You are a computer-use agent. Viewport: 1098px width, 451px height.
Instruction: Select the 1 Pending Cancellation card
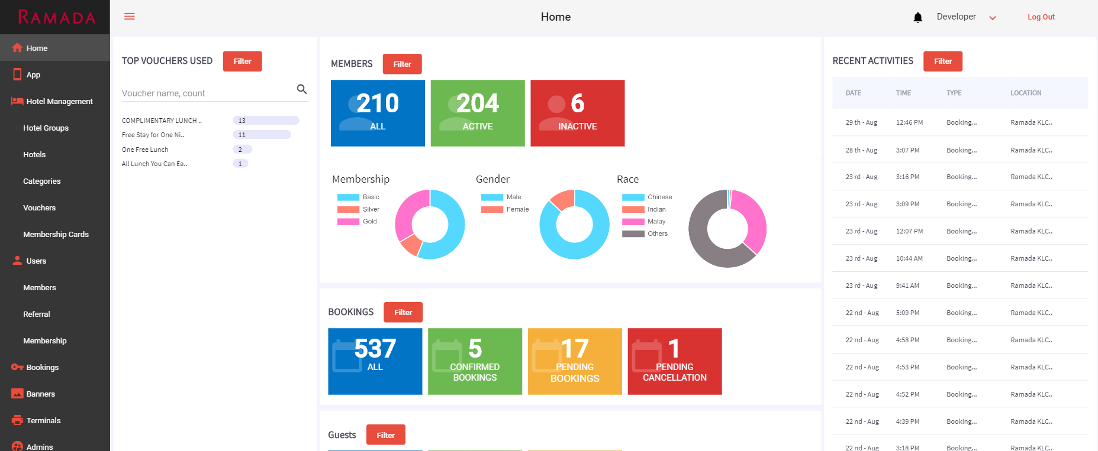[675, 361]
